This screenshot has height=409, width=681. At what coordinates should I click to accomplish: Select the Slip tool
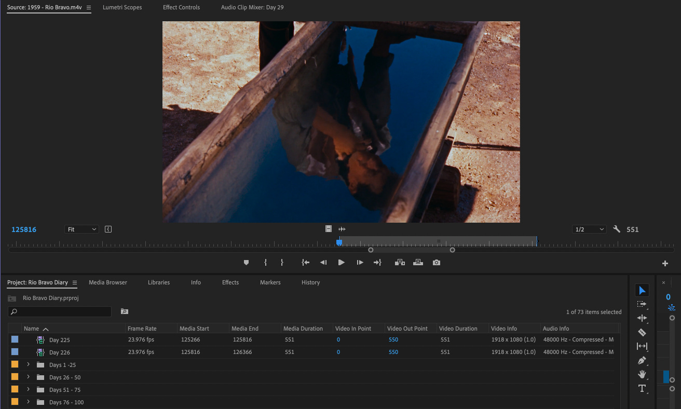(x=642, y=346)
